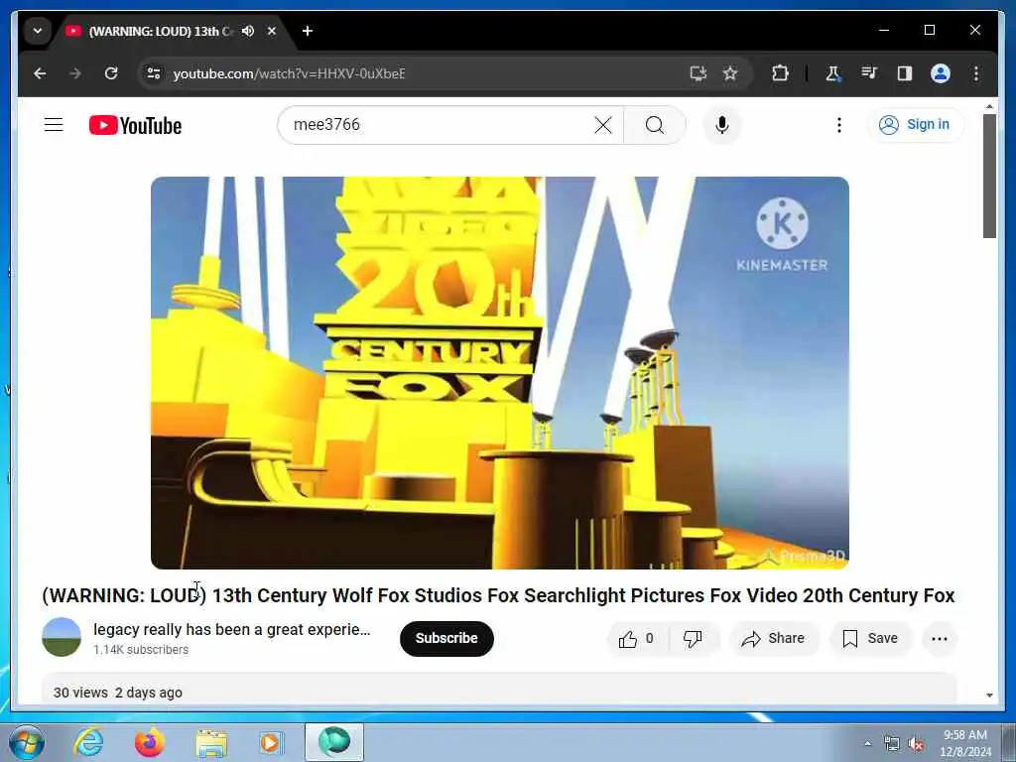Image resolution: width=1016 pixels, height=762 pixels.
Task: Bookmark this page with the star
Action: click(730, 73)
